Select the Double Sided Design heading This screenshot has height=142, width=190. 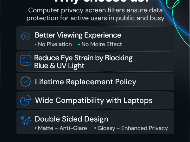(72, 119)
